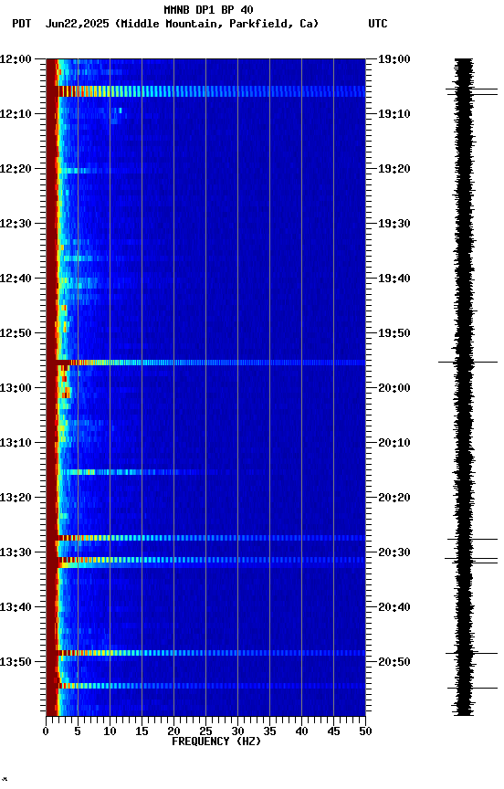Click the 25 Hz frequency axis label
Screen dimensions: 504x789
(205, 731)
